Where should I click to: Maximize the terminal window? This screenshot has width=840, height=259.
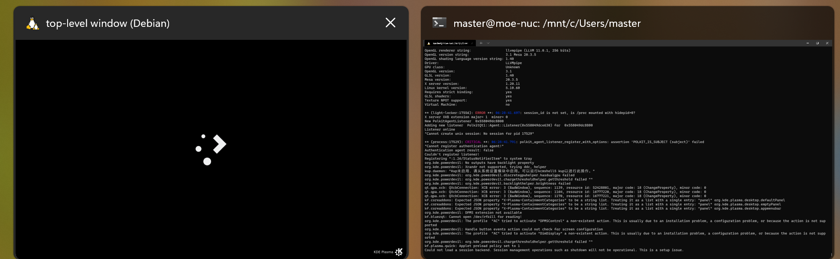[x=817, y=43]
